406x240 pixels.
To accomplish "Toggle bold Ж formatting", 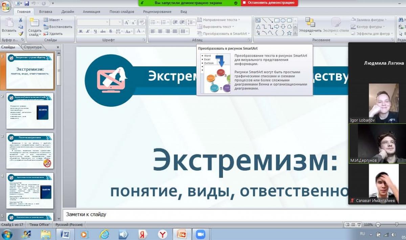I will pos(81,31).
